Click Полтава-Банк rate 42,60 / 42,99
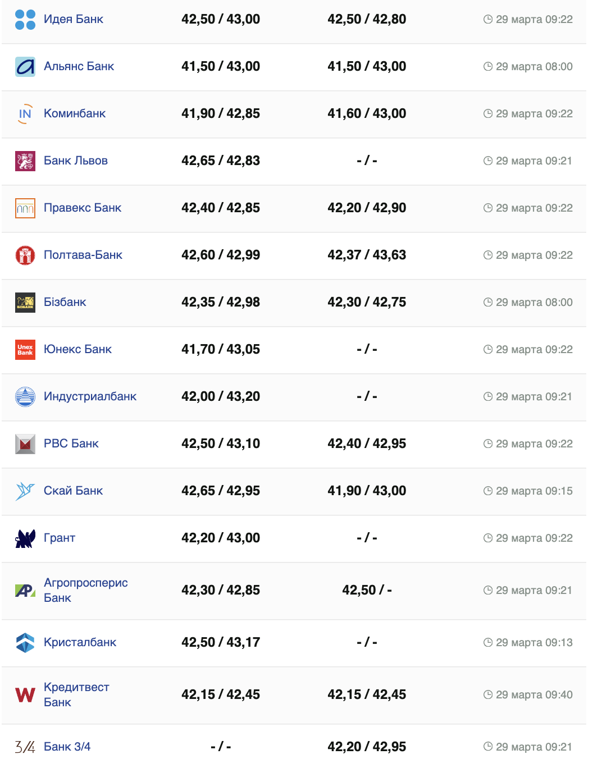The height and width of the screenshot is (768, 593). pos(221,255)
